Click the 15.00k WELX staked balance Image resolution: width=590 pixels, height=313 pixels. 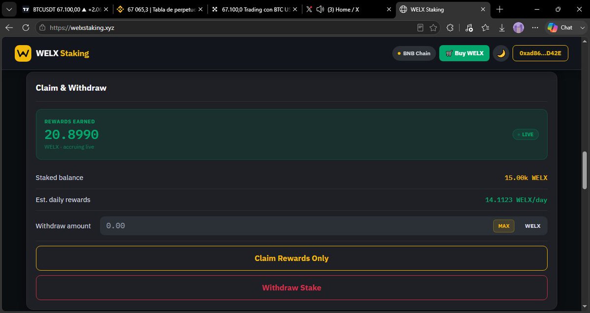coord(526,178)
